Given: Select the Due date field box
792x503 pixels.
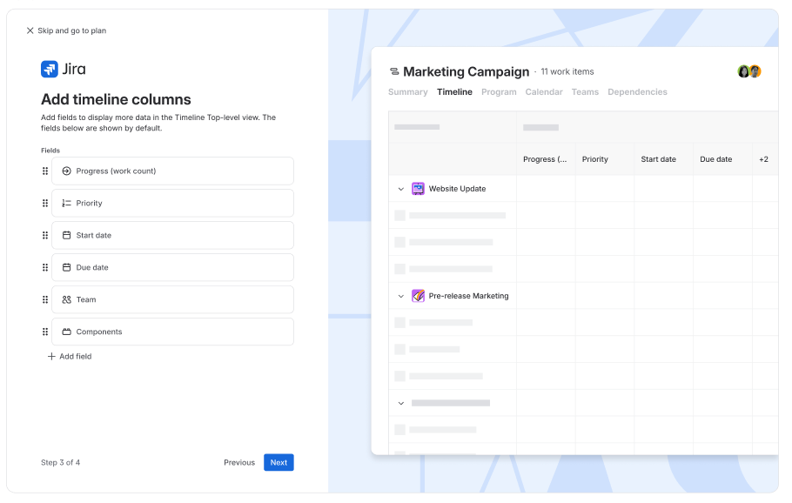Looking at the screenshot, I should click(x=172, y=268).
